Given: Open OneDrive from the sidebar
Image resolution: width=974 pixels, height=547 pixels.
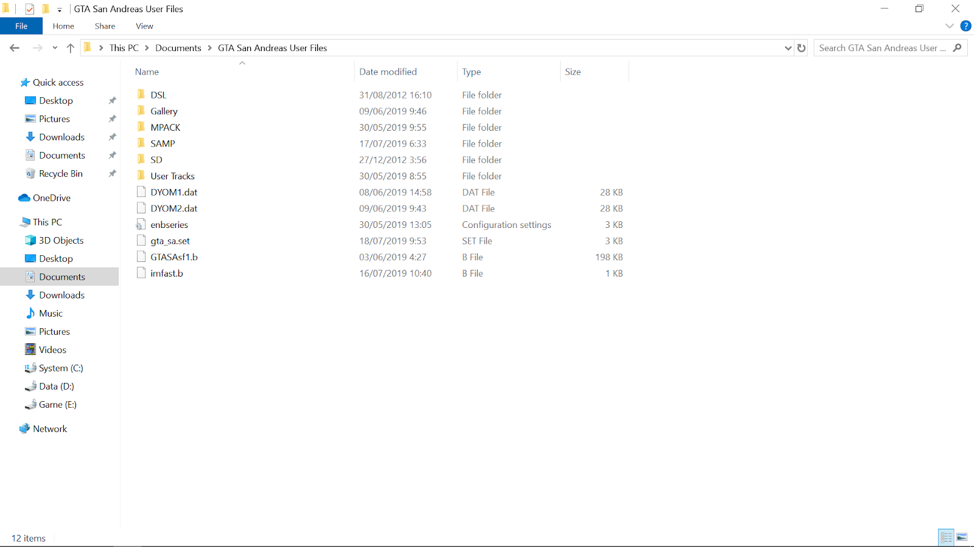Looking at the screenshot, I should click(51, 198).
